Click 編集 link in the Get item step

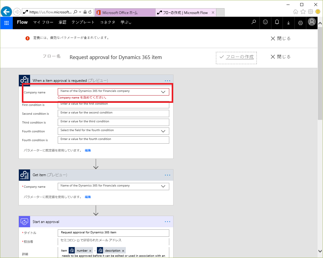(x=88, y=197)
